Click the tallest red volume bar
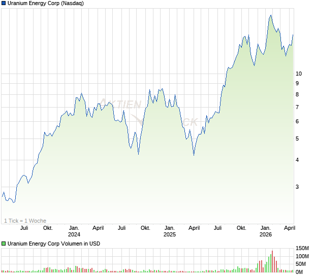Image resolution: width=315 pixels, height=277 pixels. [272, 261]
